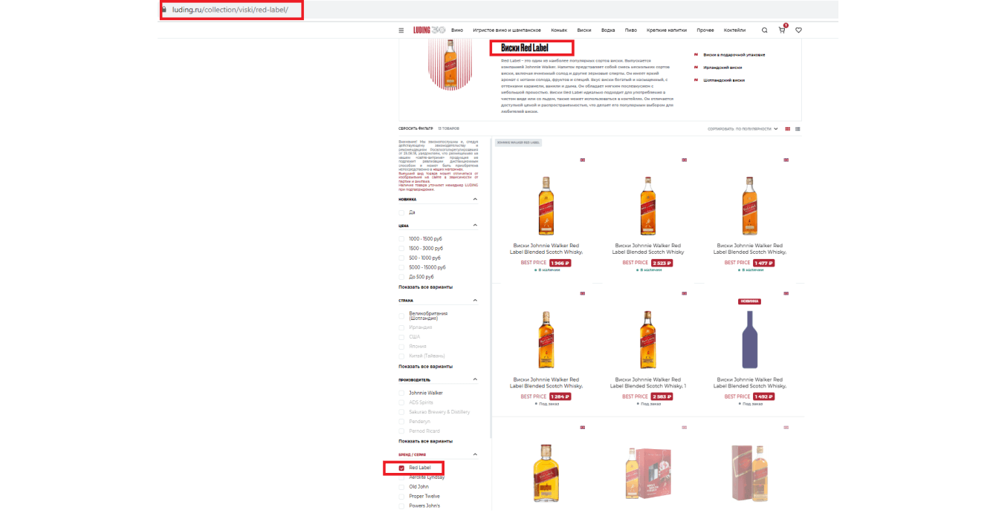Check the Johnnie Walker producer filter
996x513 pixels.
coord(402,393)
